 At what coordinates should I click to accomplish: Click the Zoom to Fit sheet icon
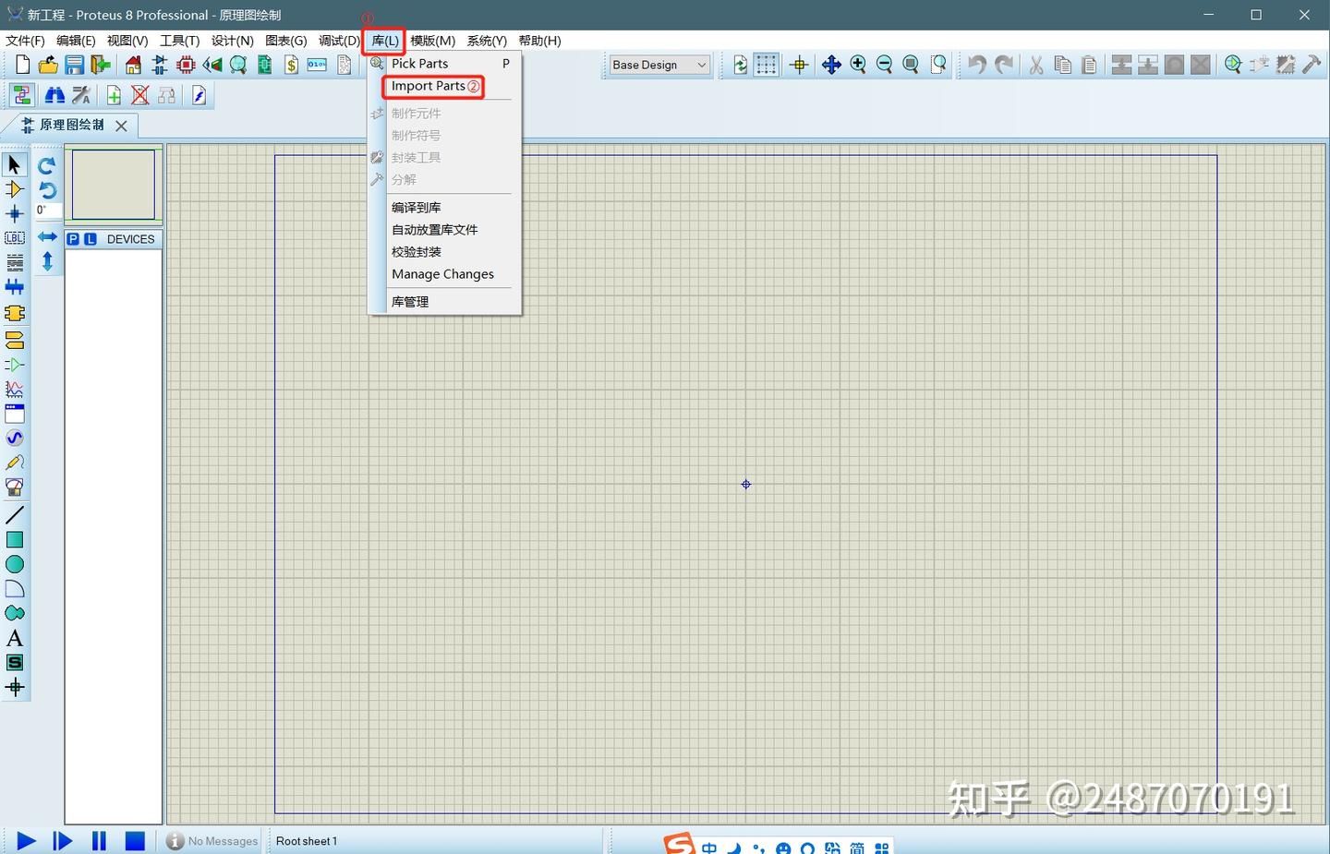tap(911, 65)
